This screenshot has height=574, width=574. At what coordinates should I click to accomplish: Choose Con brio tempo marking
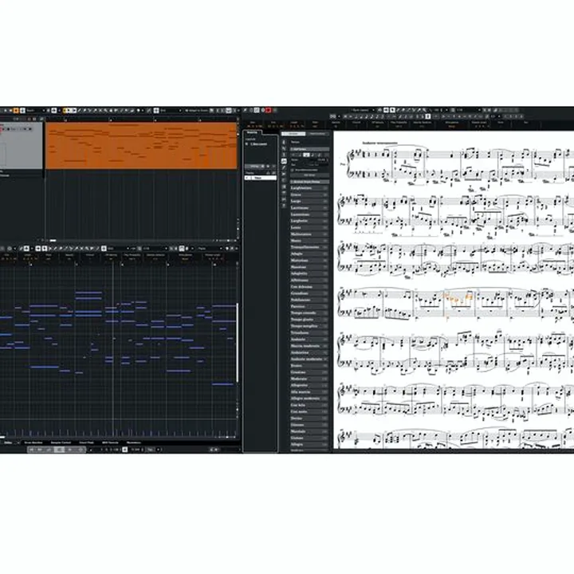click(309, 405)
